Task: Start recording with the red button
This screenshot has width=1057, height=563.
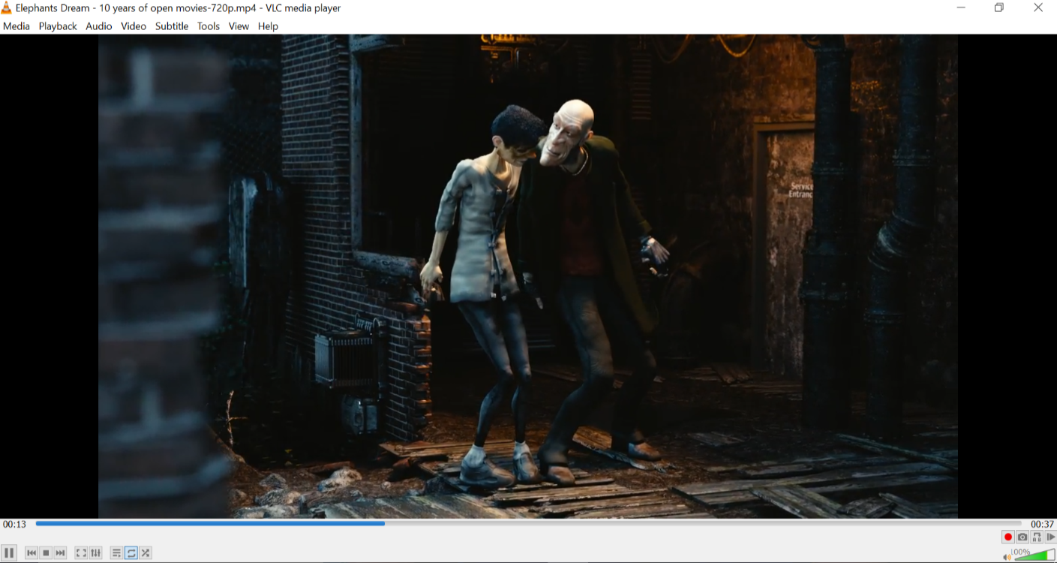Action: tap(1007, 537)
